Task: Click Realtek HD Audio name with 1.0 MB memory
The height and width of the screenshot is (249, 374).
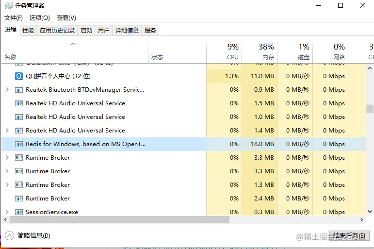Action: coord(75,117)
